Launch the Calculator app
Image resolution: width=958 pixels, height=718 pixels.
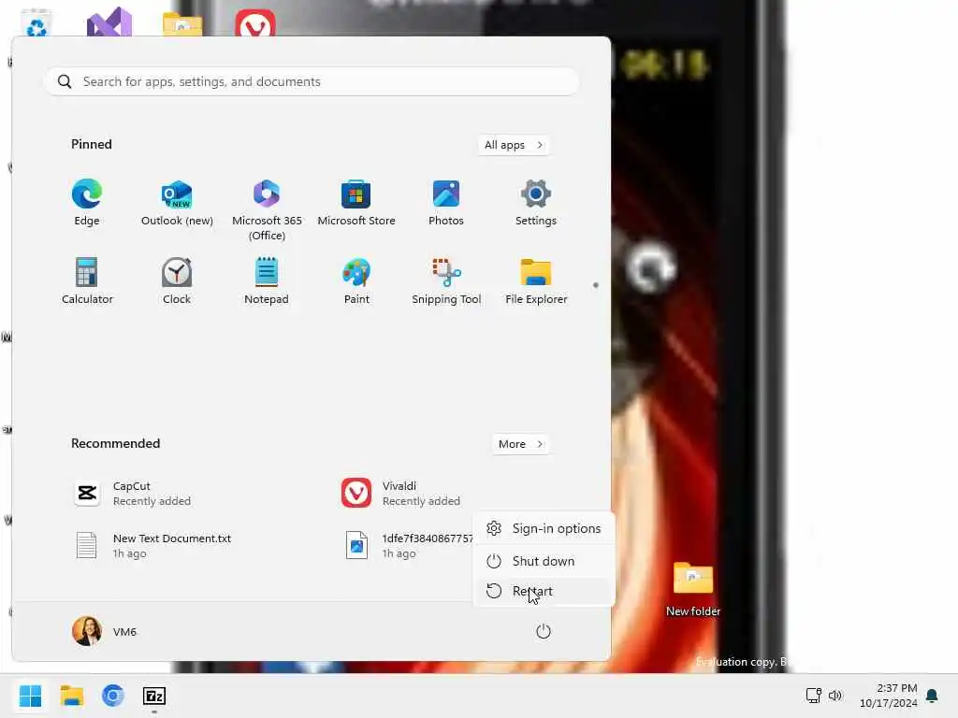coord(87,280)
